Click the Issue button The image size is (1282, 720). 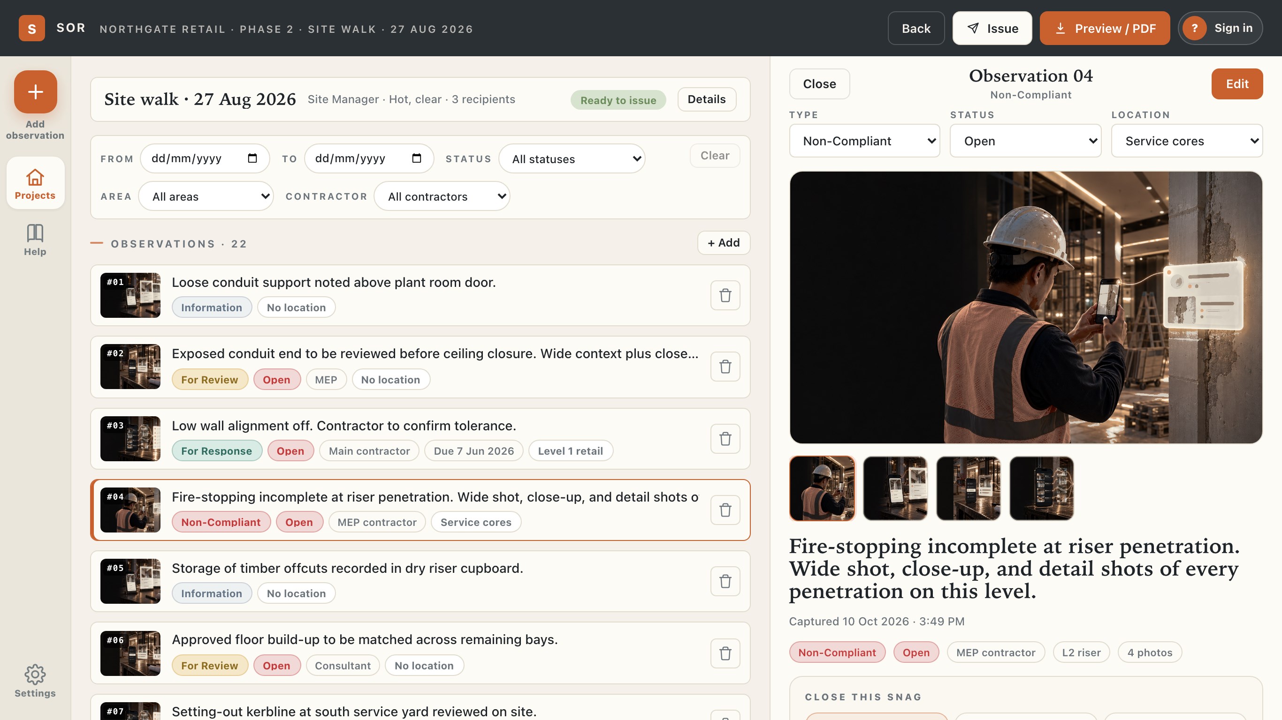click(992, 28)
